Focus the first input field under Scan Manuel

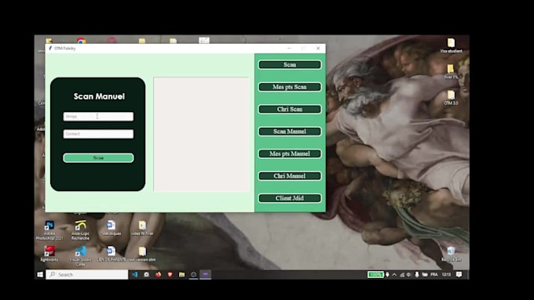[98, 117]
